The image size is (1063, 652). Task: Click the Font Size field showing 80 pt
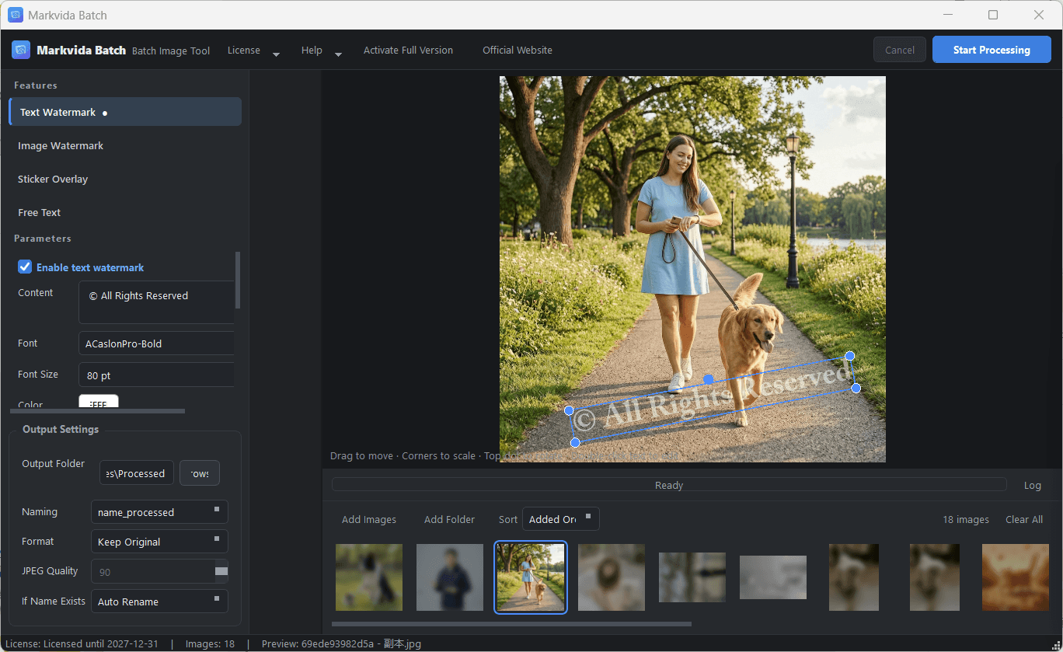(x=156, y=375)
